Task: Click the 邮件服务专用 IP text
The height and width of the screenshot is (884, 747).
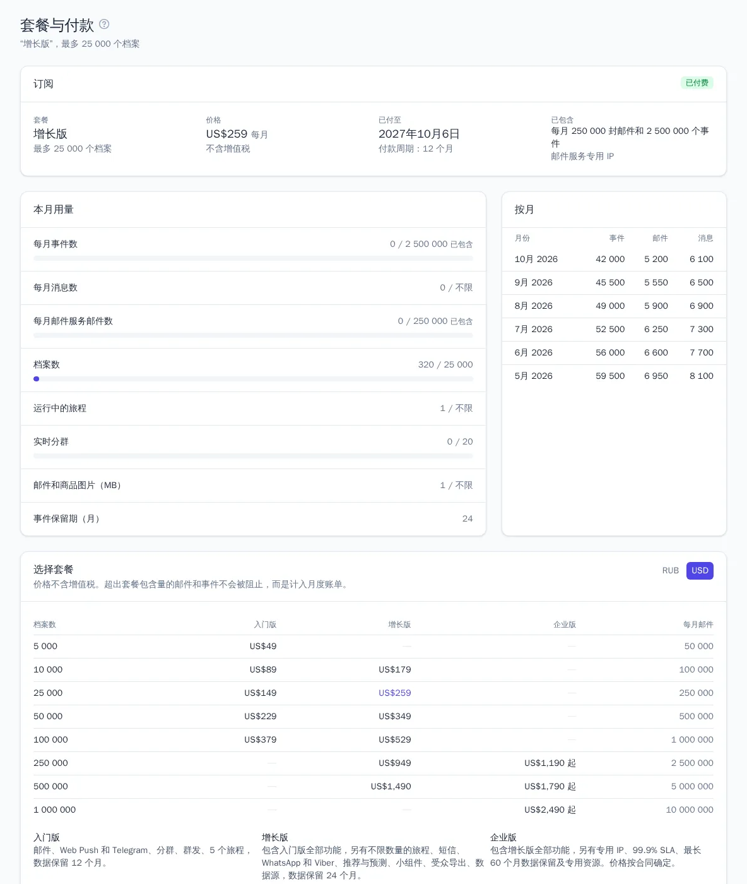Action: pos(582,156)
